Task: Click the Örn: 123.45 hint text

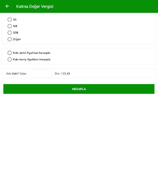Action: coord(62,74)
